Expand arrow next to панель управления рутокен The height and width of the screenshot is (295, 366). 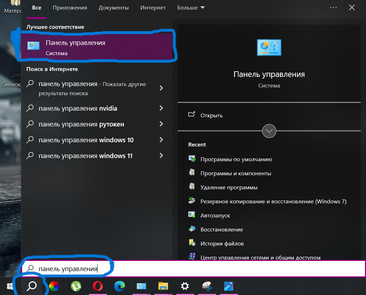click(161, 124)
